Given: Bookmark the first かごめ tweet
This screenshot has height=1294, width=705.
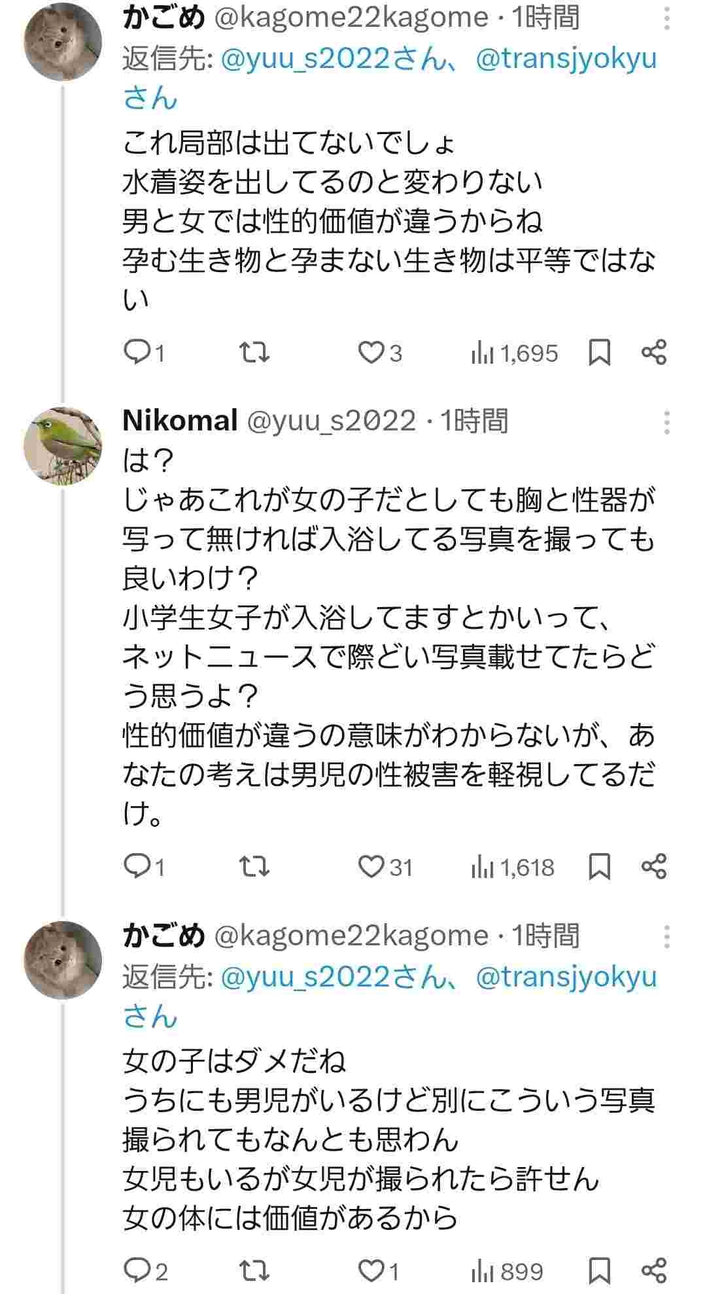Looking at the screenshot, I should [600, 353].
